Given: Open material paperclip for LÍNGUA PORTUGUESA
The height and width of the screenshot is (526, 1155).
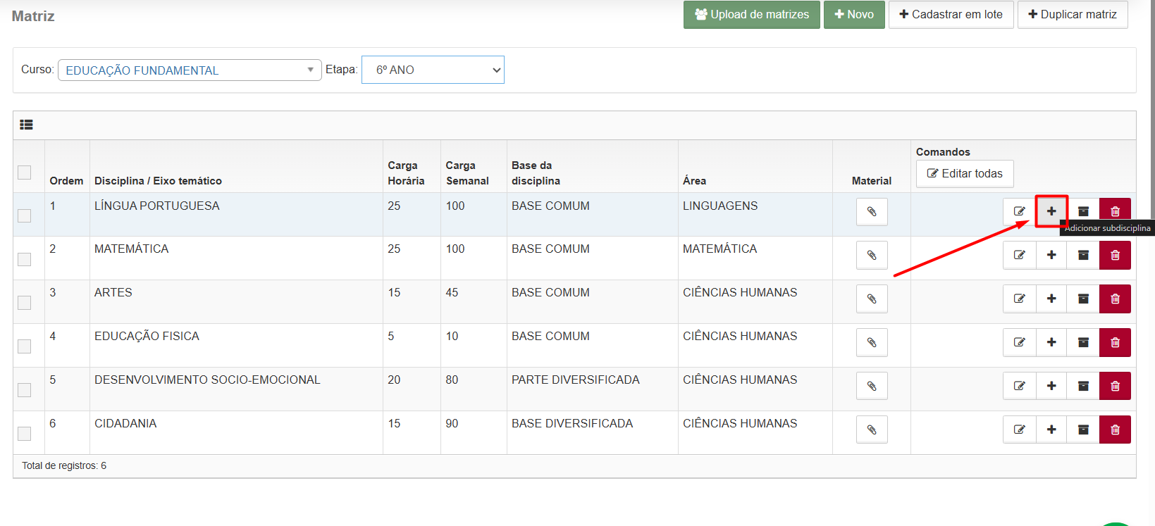Looking at the screenshot, I should pyautogui.click(x=872, y=211).
